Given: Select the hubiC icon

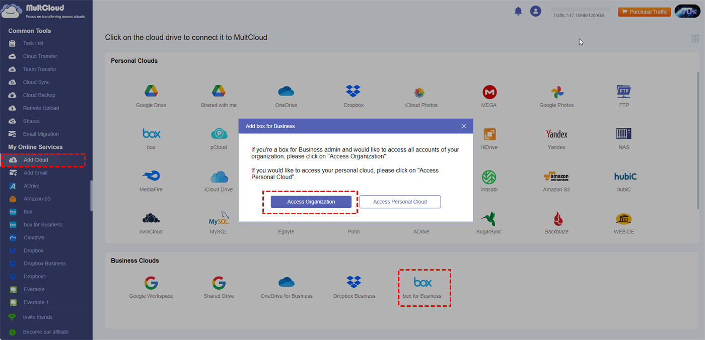Looking at the screenshot, I should [x=625, y=177].
